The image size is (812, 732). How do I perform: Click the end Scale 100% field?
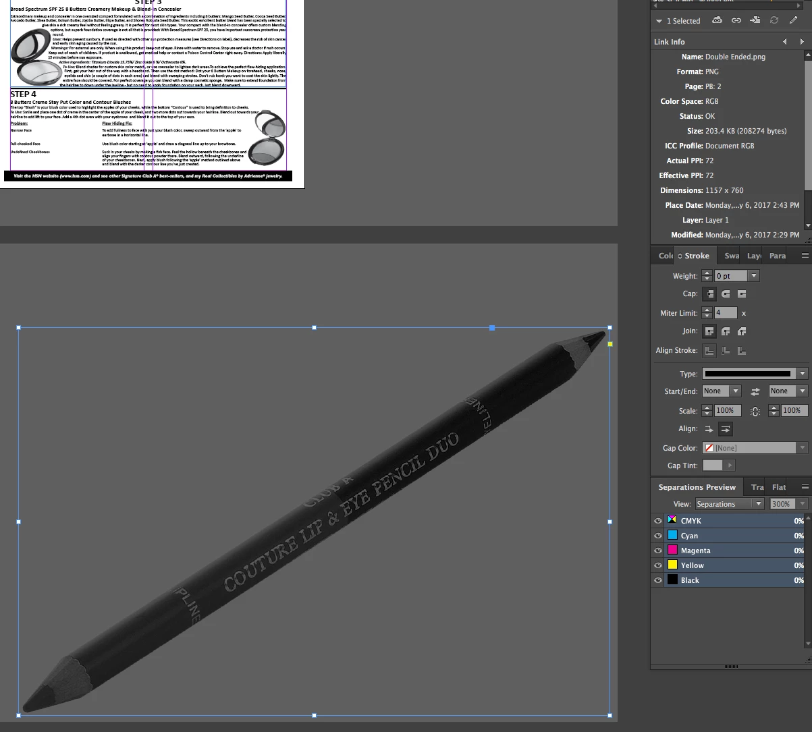tap(794, 410)
